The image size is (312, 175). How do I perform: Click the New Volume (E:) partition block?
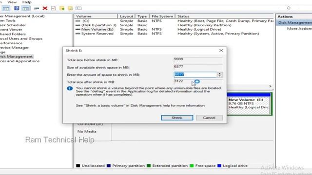249,104
